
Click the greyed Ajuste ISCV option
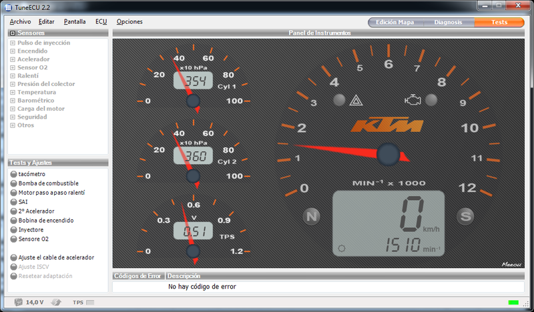34,267
